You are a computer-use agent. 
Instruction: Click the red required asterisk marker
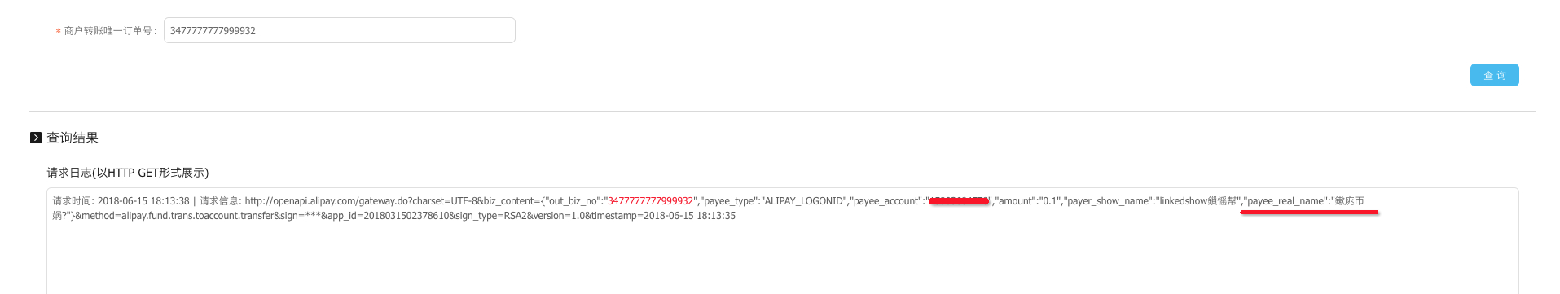pos(58,32)
